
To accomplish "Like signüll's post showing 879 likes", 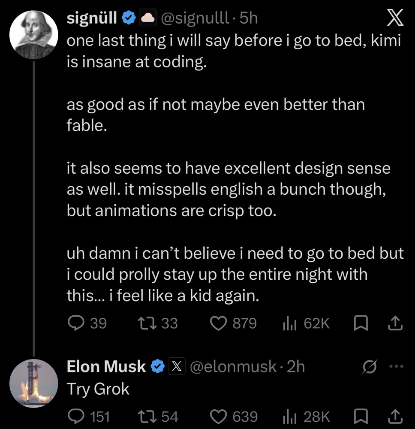I will (218, 323).
